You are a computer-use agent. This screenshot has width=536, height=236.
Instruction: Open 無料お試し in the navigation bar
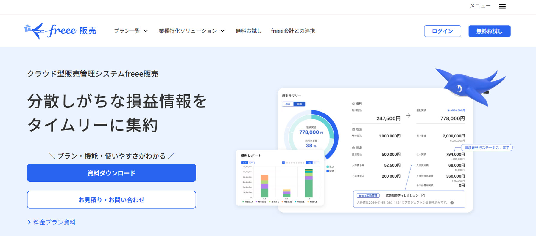point(249,31)
